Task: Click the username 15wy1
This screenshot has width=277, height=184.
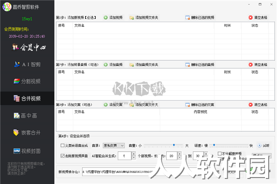Action: pos(27,19)
